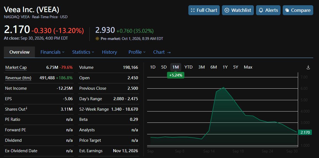Click the copy icon in Compare
Screen dimensions: 319x158
pos(287,10)
